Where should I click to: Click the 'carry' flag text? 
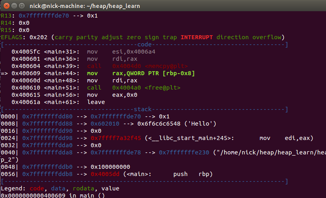click(64, 37)
